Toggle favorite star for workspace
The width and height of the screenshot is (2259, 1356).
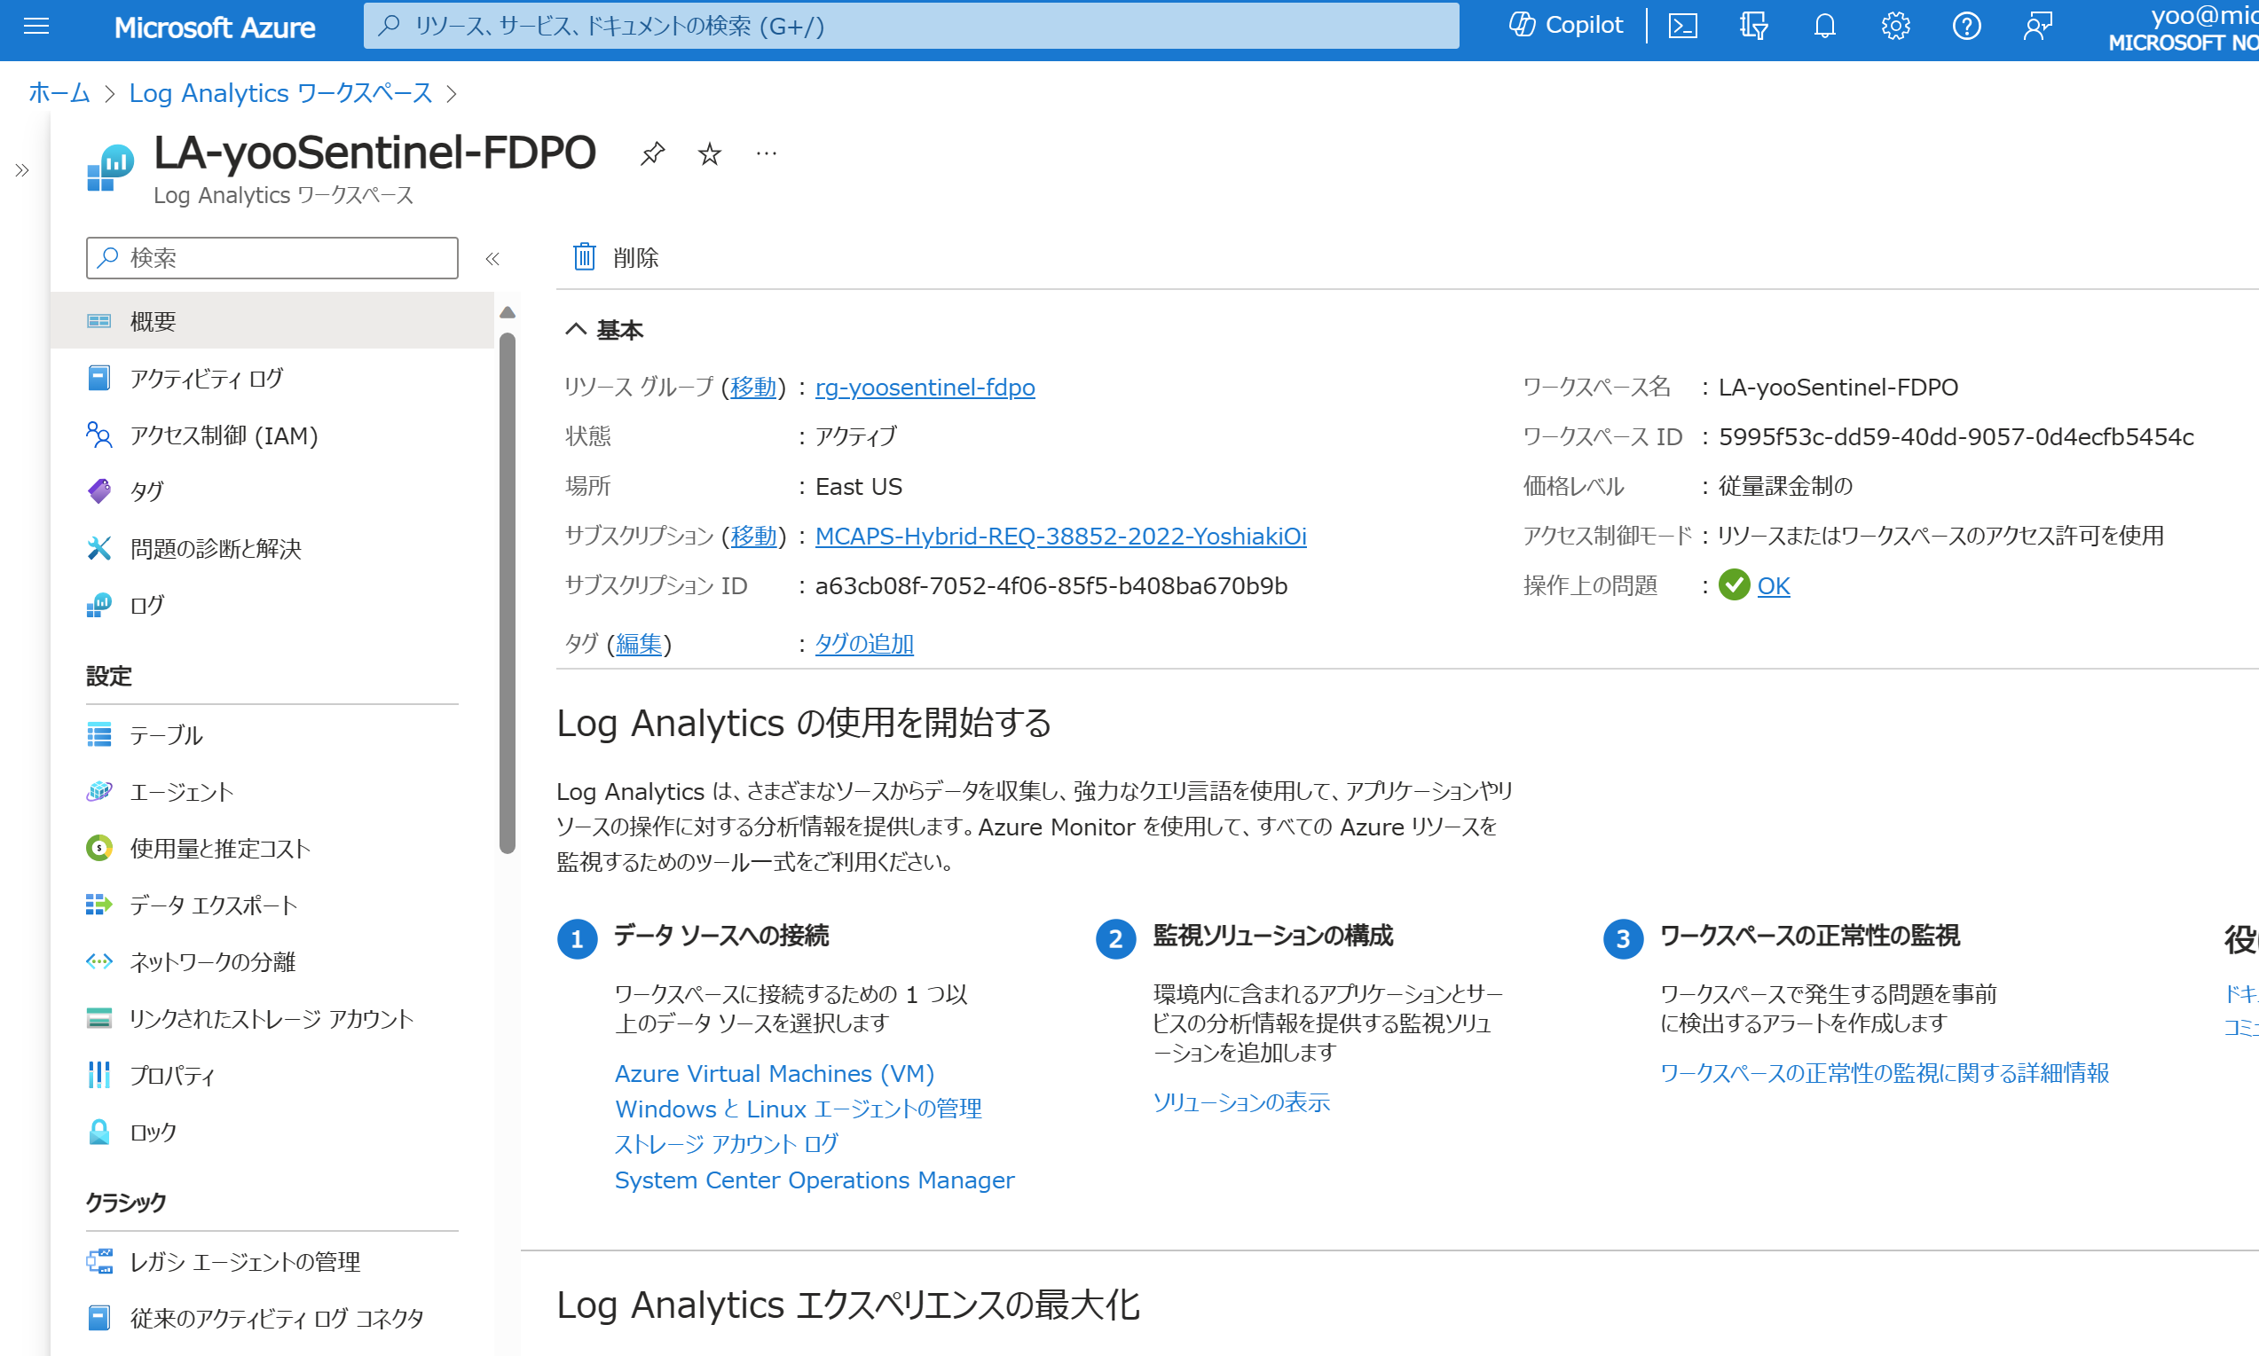click(x=710, y=153)
